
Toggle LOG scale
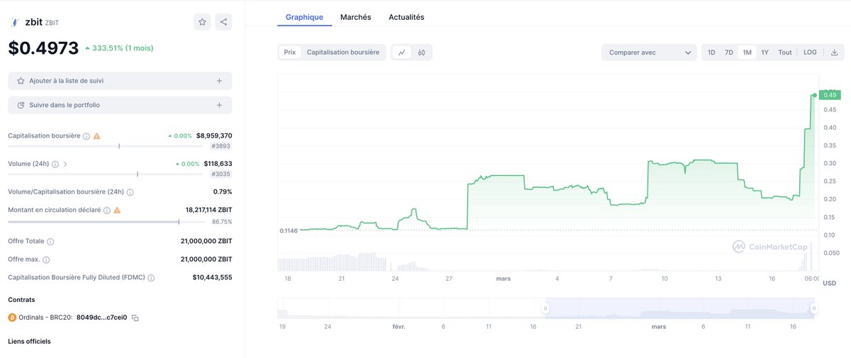point(810,52)
